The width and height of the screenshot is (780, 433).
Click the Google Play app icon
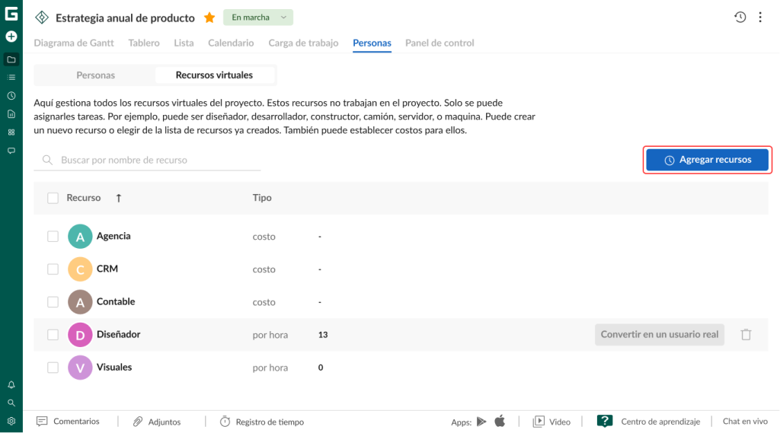tap(481, 422)
